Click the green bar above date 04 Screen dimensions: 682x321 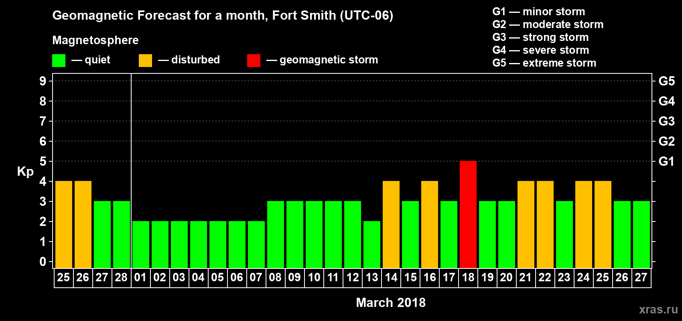pyautogui.click(x=199, y=245)
